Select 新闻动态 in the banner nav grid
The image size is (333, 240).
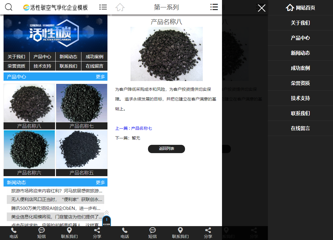pyautogui.click(x=68, y=57)
